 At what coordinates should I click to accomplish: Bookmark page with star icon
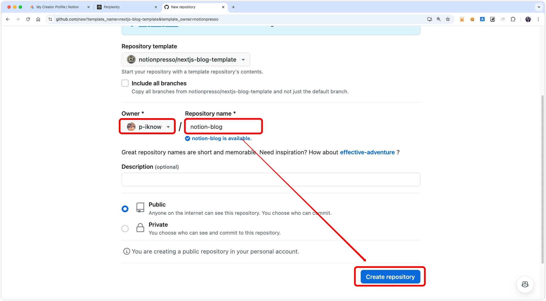coord(448,19)
